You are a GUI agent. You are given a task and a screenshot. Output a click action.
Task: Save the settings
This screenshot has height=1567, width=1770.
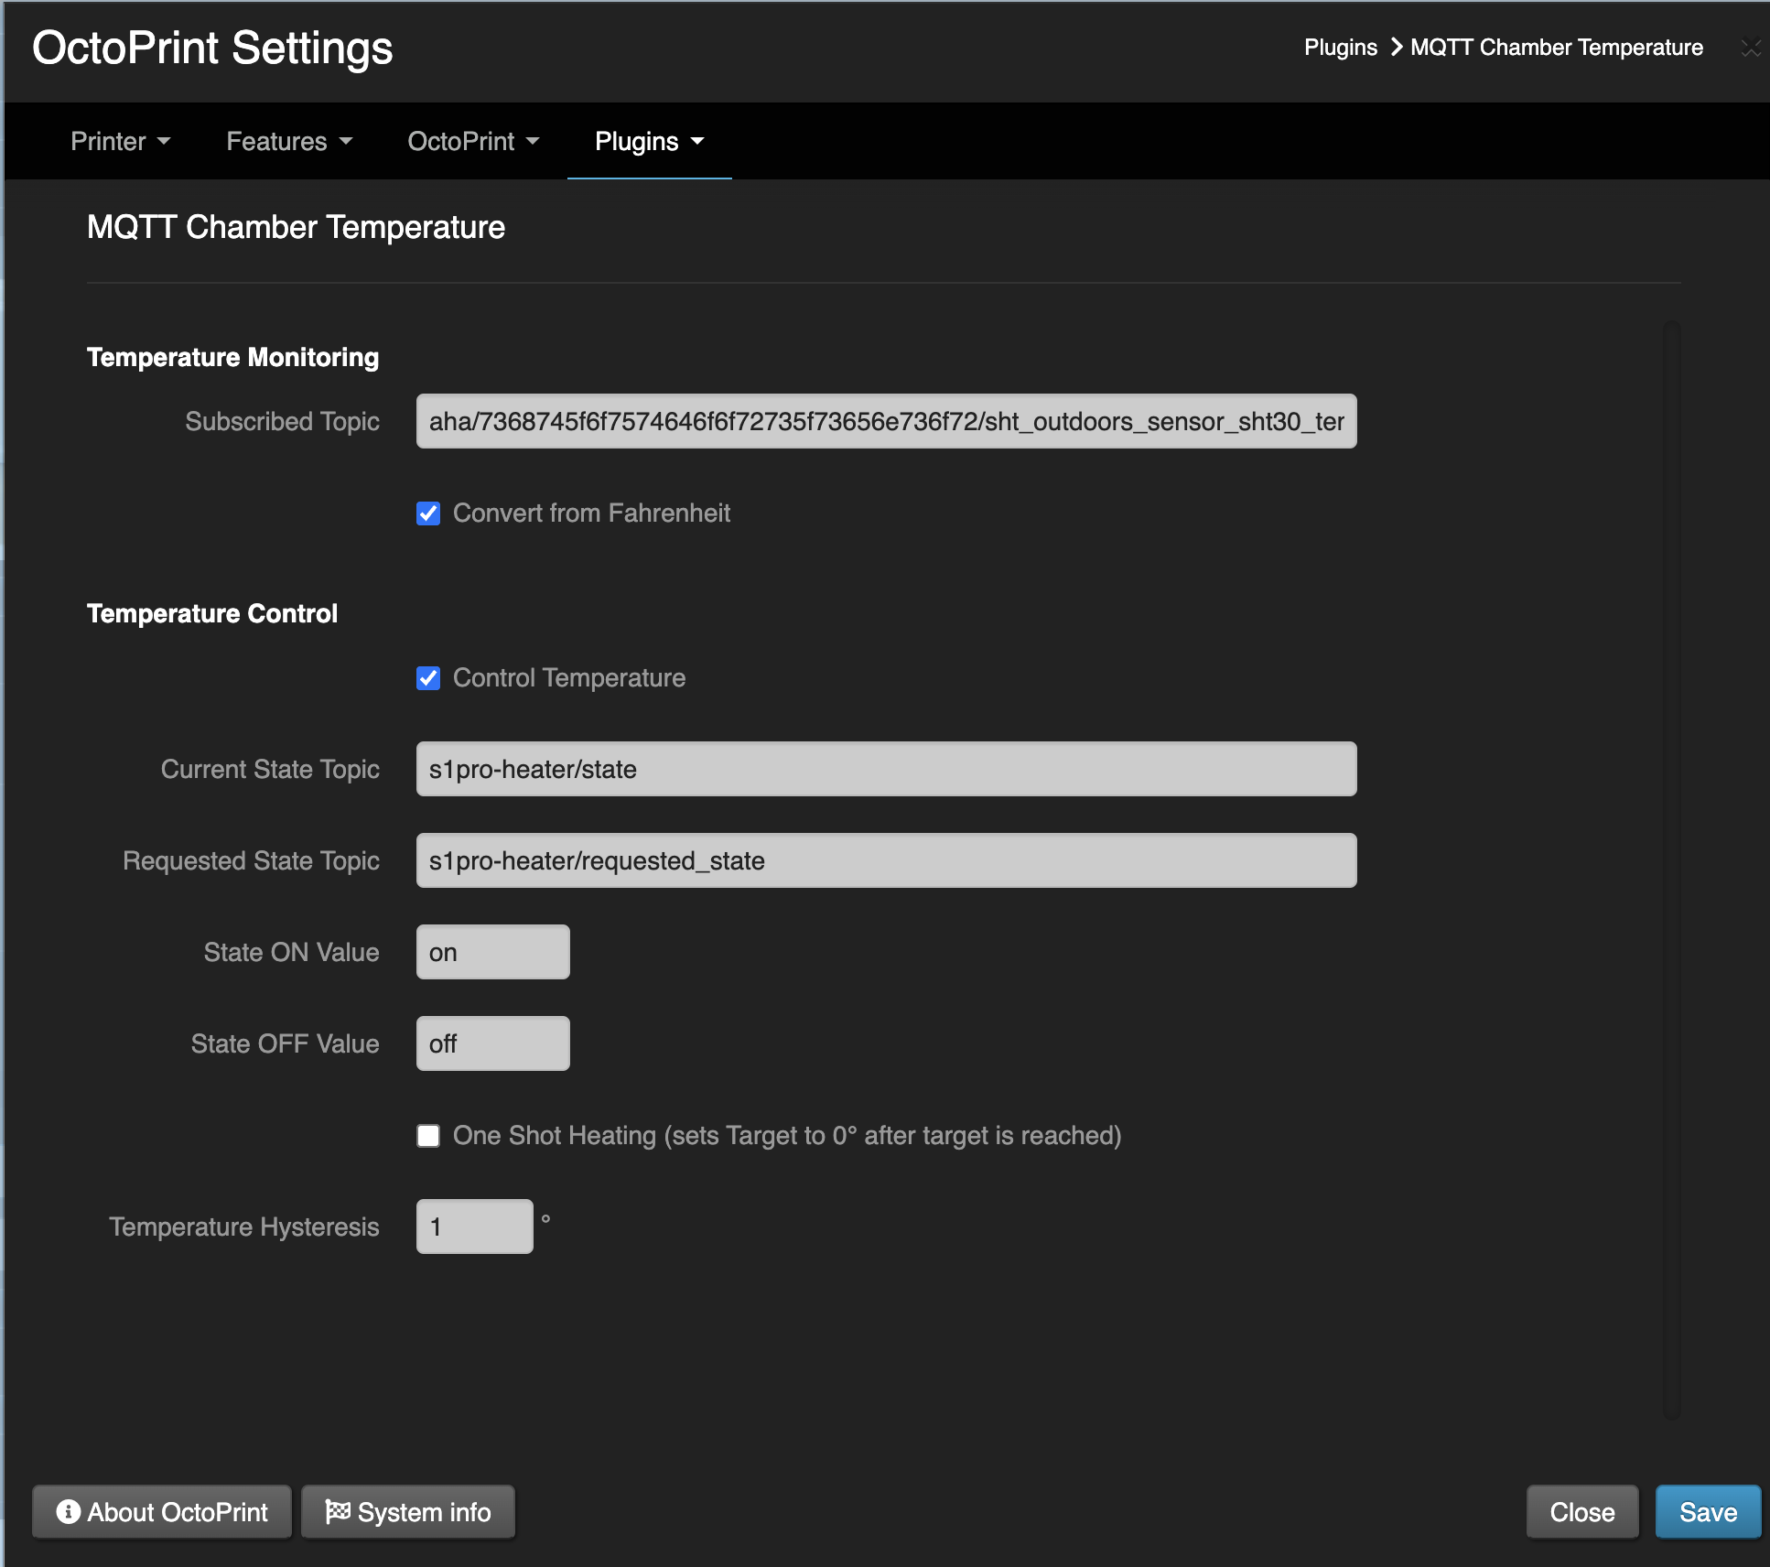click(1708, 1512)
